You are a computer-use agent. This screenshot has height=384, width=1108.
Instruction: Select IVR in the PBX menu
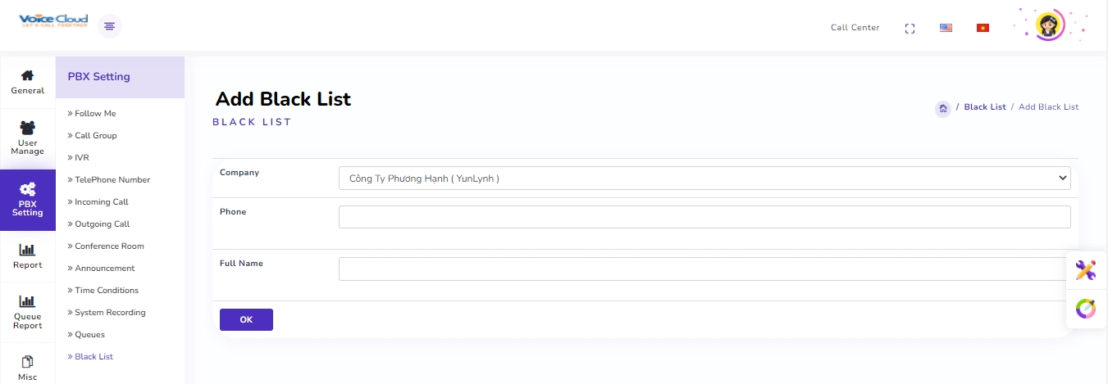pos(81,158)
